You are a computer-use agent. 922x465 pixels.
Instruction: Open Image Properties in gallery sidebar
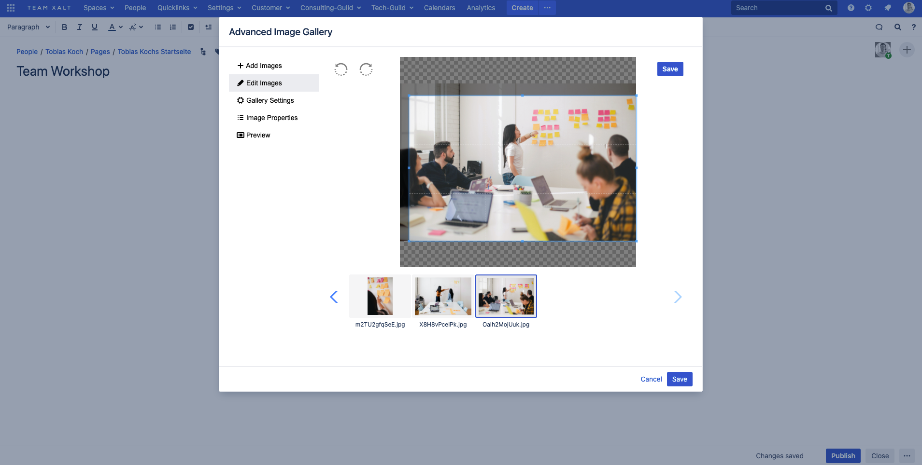pos(274,118)
